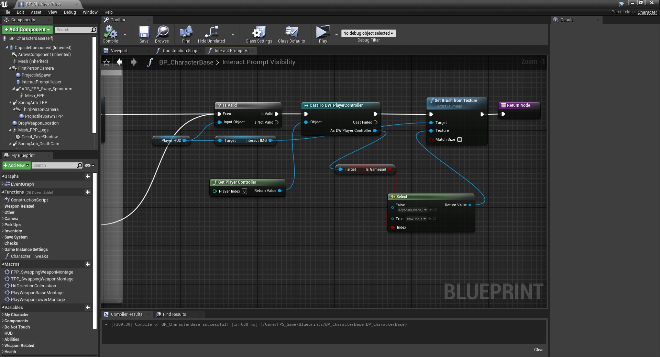The image size is (660, 357).
Task: Open the debug object selection dropdown
Action: click(x=368, y=33)
